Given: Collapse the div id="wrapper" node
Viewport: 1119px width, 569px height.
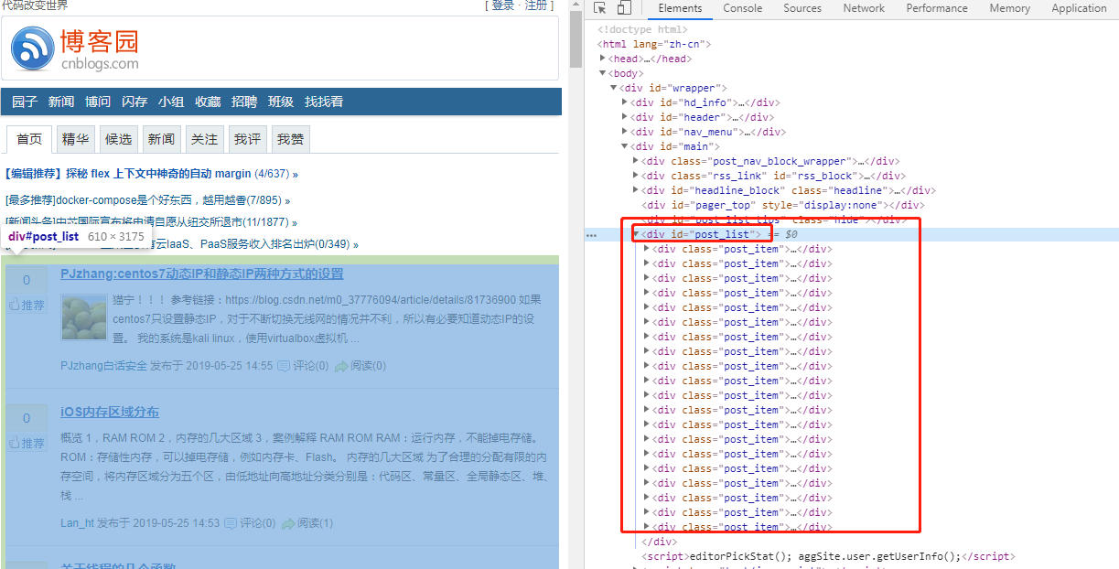Looking at the screenshot, I should (613, 88).
